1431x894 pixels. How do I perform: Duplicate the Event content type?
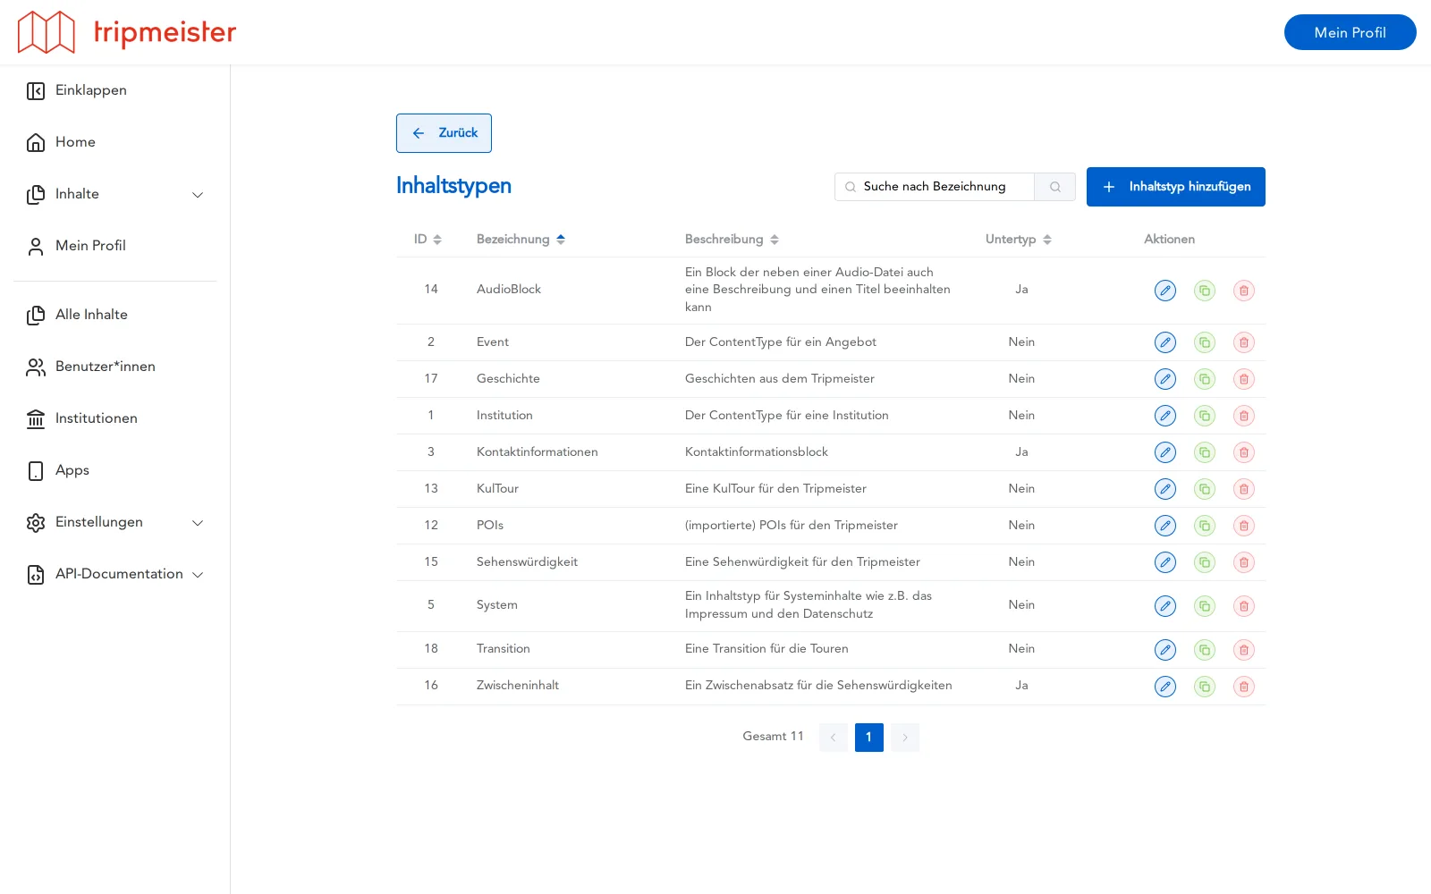[x=1205, y=342]
